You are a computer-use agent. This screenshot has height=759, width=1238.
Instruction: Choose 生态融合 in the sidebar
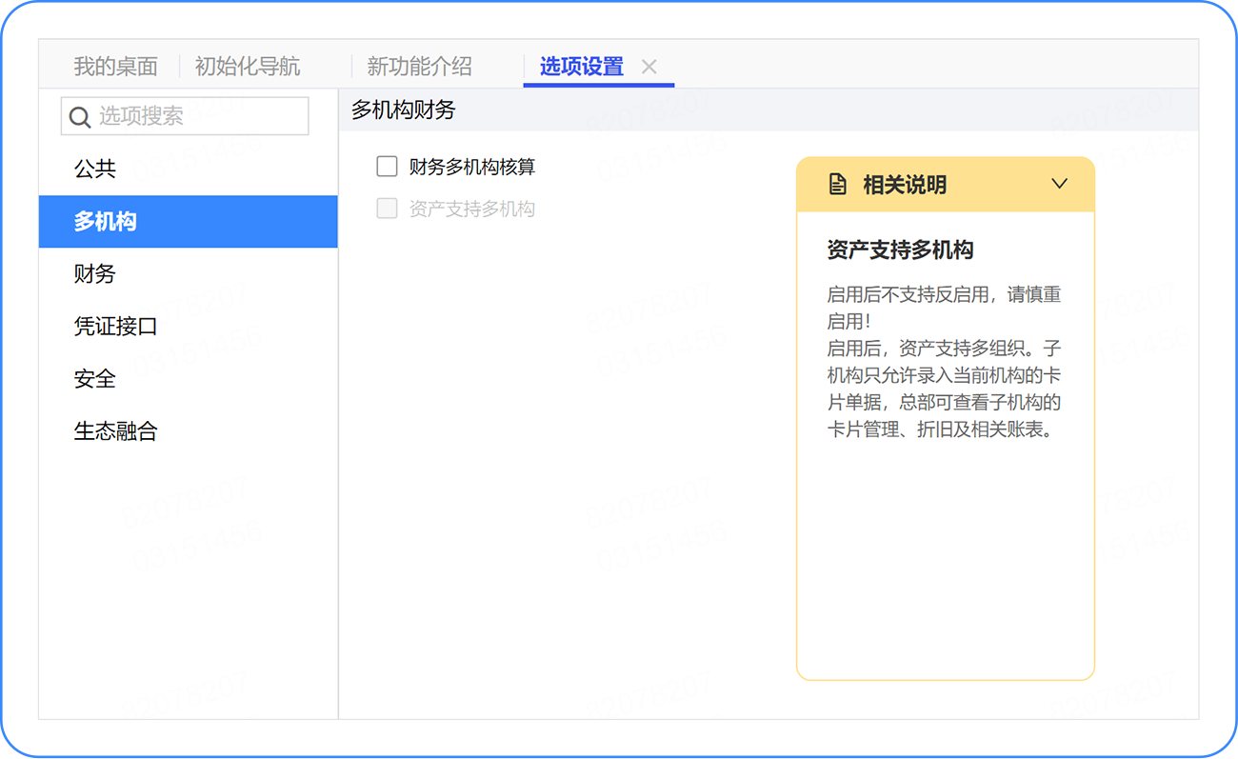189,431
